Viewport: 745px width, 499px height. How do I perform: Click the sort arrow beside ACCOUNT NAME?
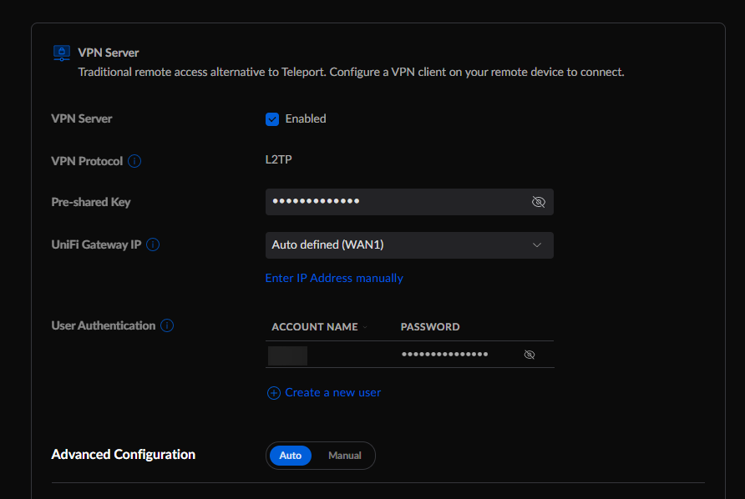click(365, 327)
